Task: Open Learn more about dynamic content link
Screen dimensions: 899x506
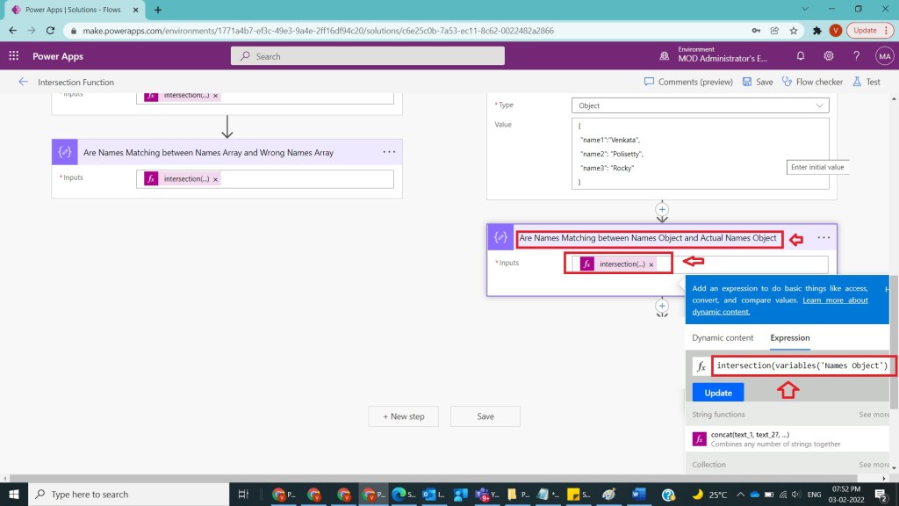Action: pos(834,300)
